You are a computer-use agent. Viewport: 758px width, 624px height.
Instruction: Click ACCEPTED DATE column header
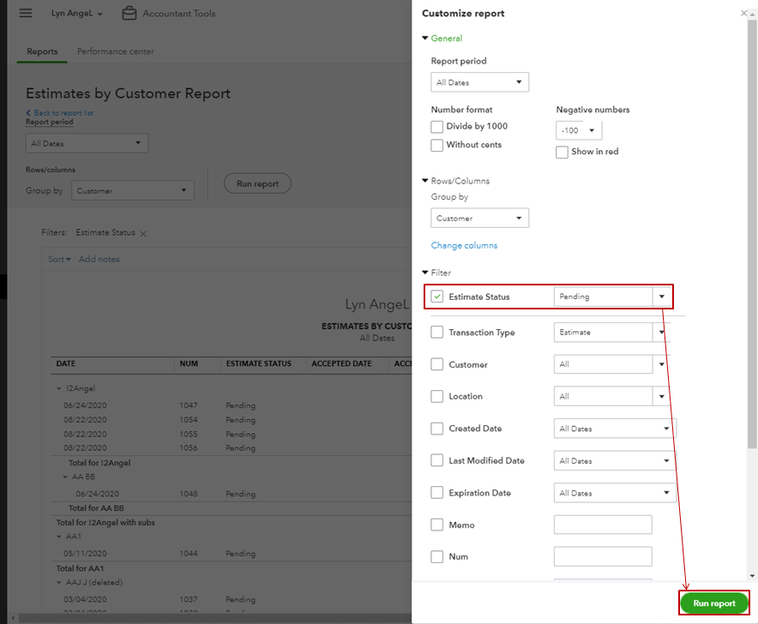coord(341,363)
